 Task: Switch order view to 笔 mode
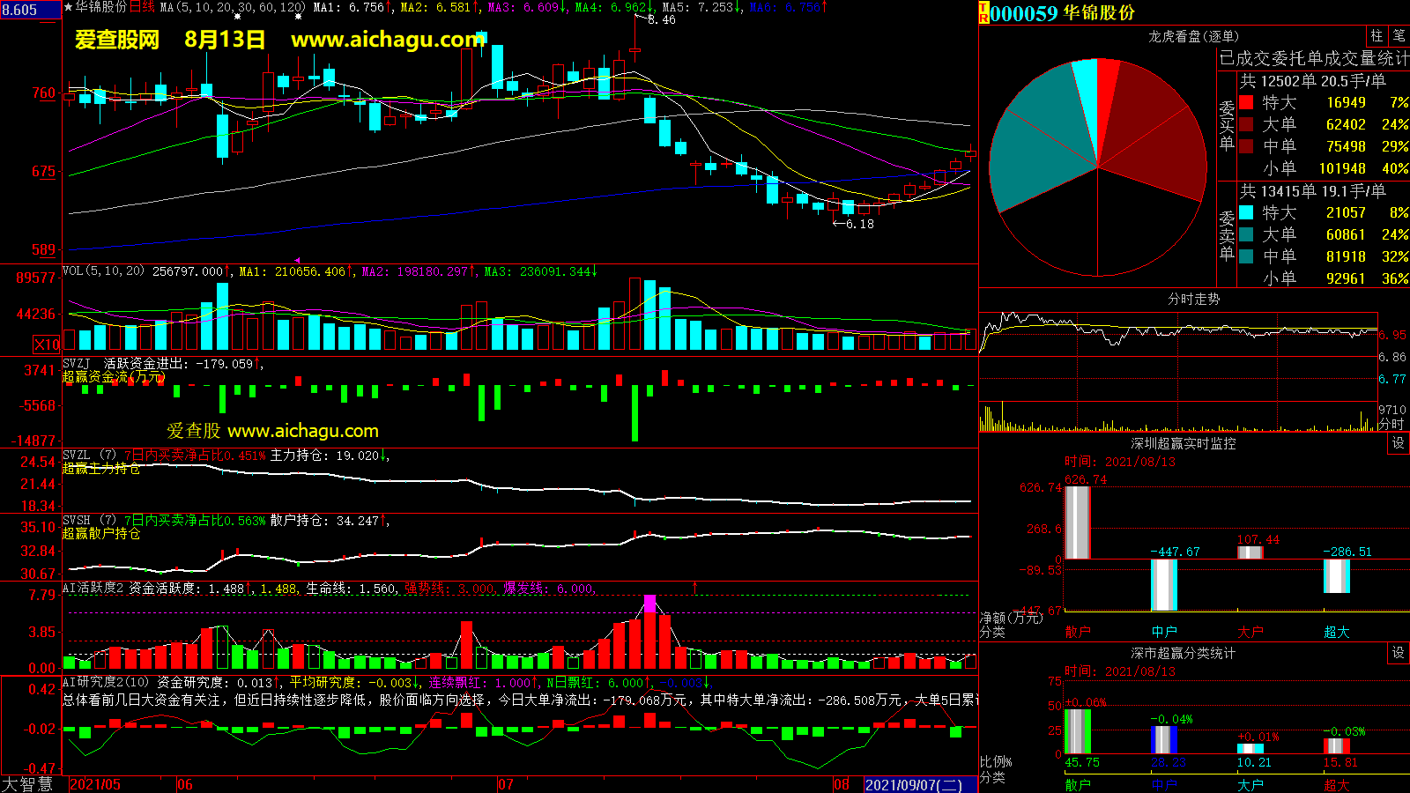1399,36
